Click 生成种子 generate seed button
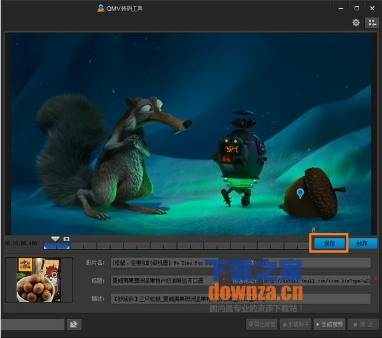The height and width of the screenshot is (338, 382). [295, 325]
